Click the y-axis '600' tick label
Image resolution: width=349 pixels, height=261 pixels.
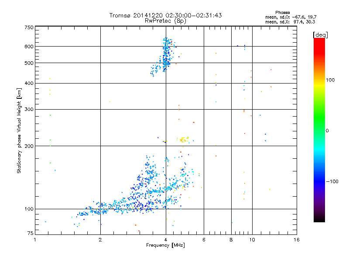pos(29,47)
